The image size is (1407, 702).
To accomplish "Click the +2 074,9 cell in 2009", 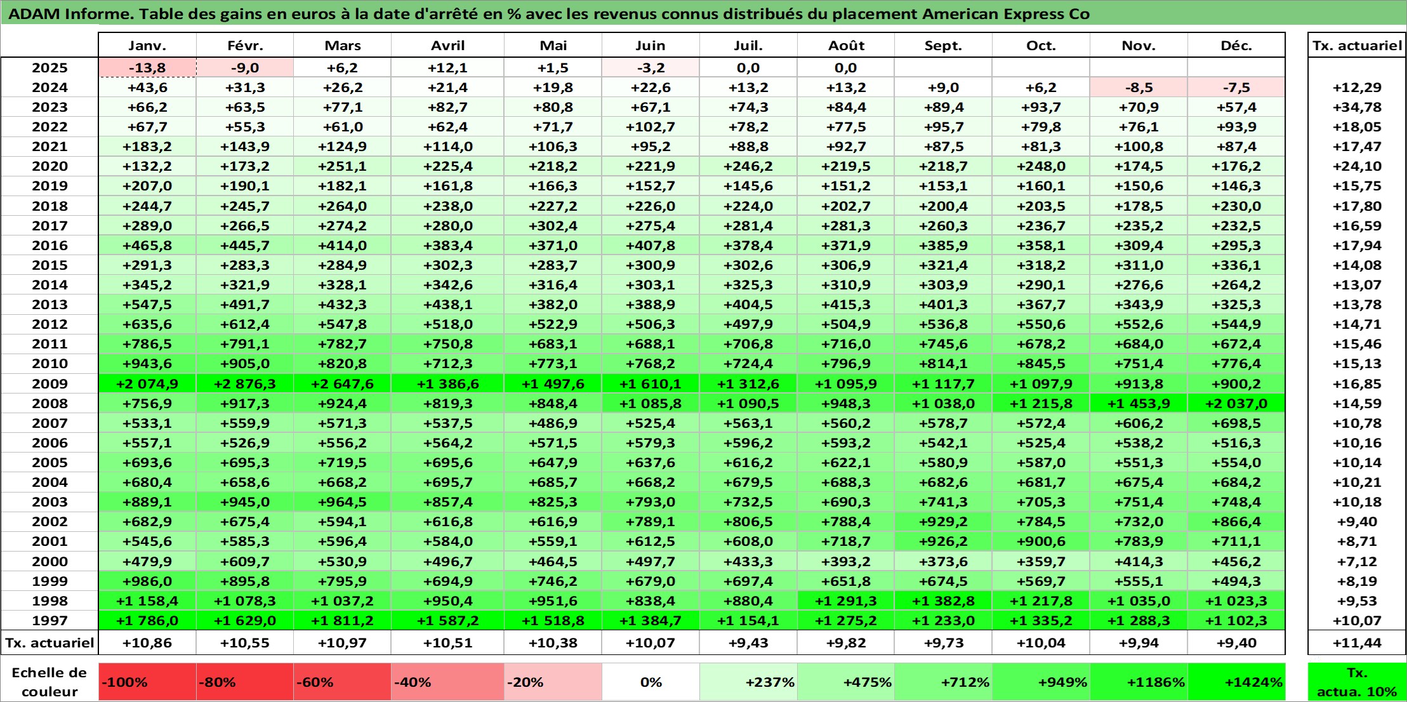I will click(x=147, y=383).
